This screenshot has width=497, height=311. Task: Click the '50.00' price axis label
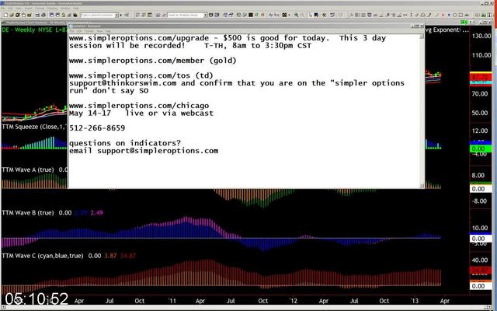tap(481, 113)
